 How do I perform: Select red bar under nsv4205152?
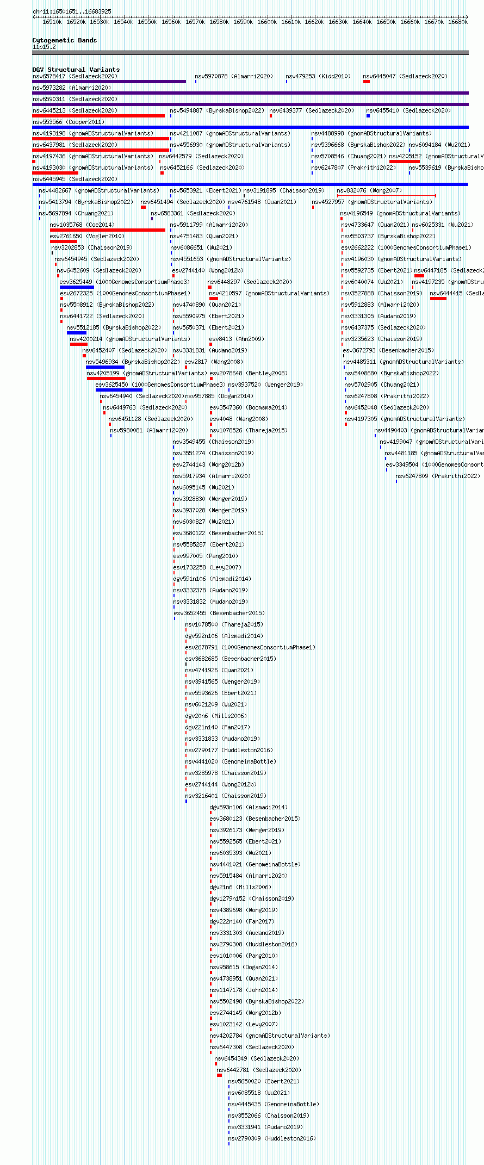(405, 162)
